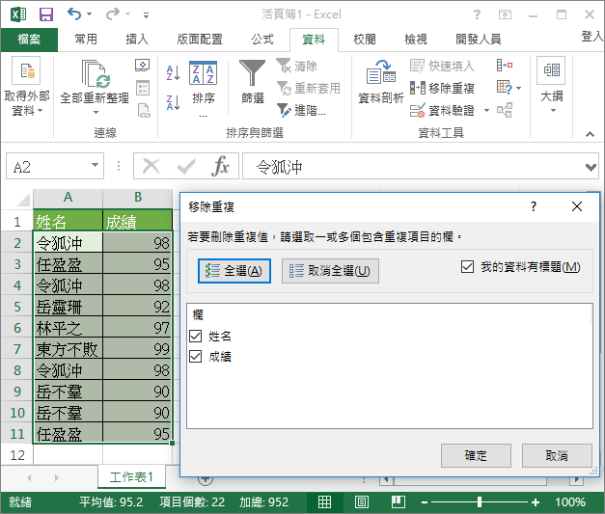Click Refresh All icon
Screen dimensions: 605x514
tap(95, 73)
